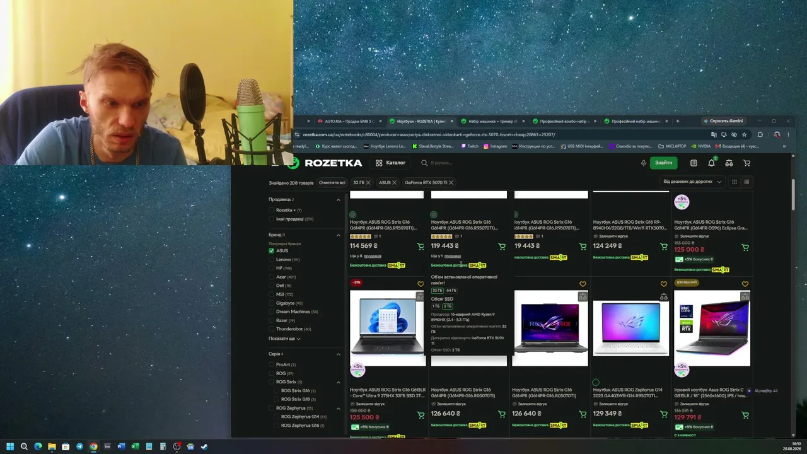
Task: Open the browser extensions puzzle icon
Action: (760, 134)
